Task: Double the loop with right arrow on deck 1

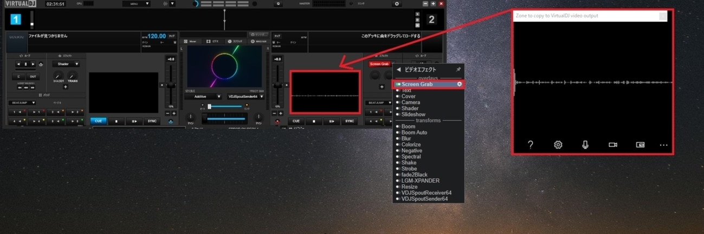Action: 33,64
